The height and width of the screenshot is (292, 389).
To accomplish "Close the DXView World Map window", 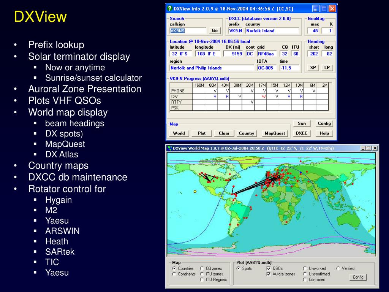I will click(375, 148).
